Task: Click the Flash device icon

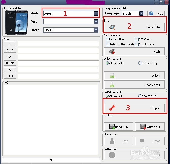Action: pos(112,52)
